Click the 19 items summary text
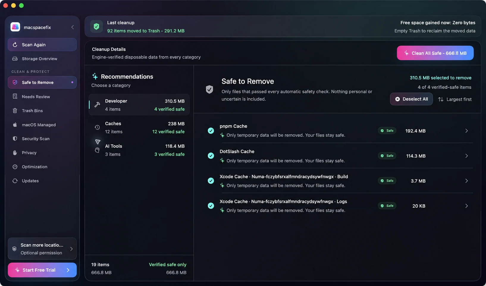486x286 pixels. point(100,265)
